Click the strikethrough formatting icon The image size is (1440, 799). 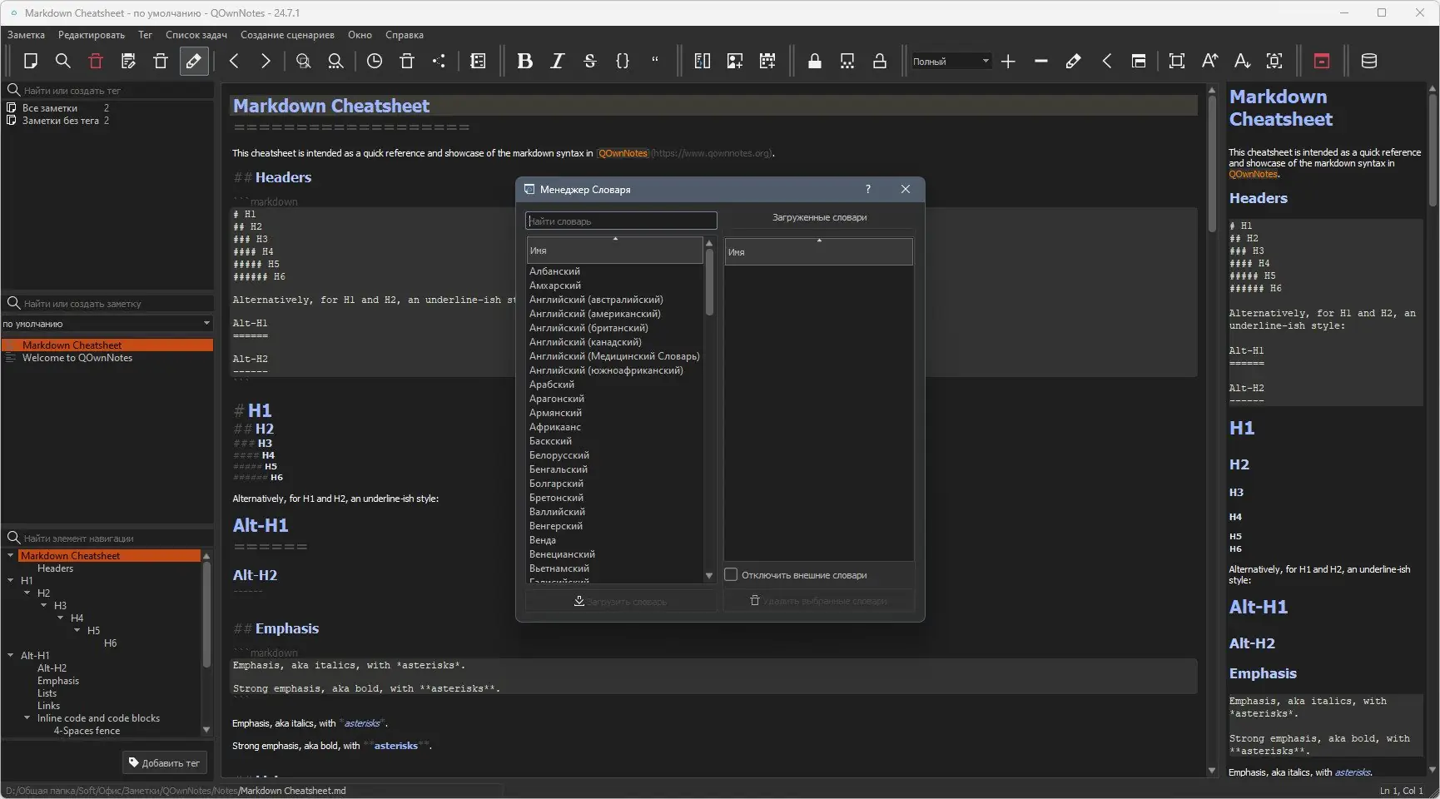589,61
